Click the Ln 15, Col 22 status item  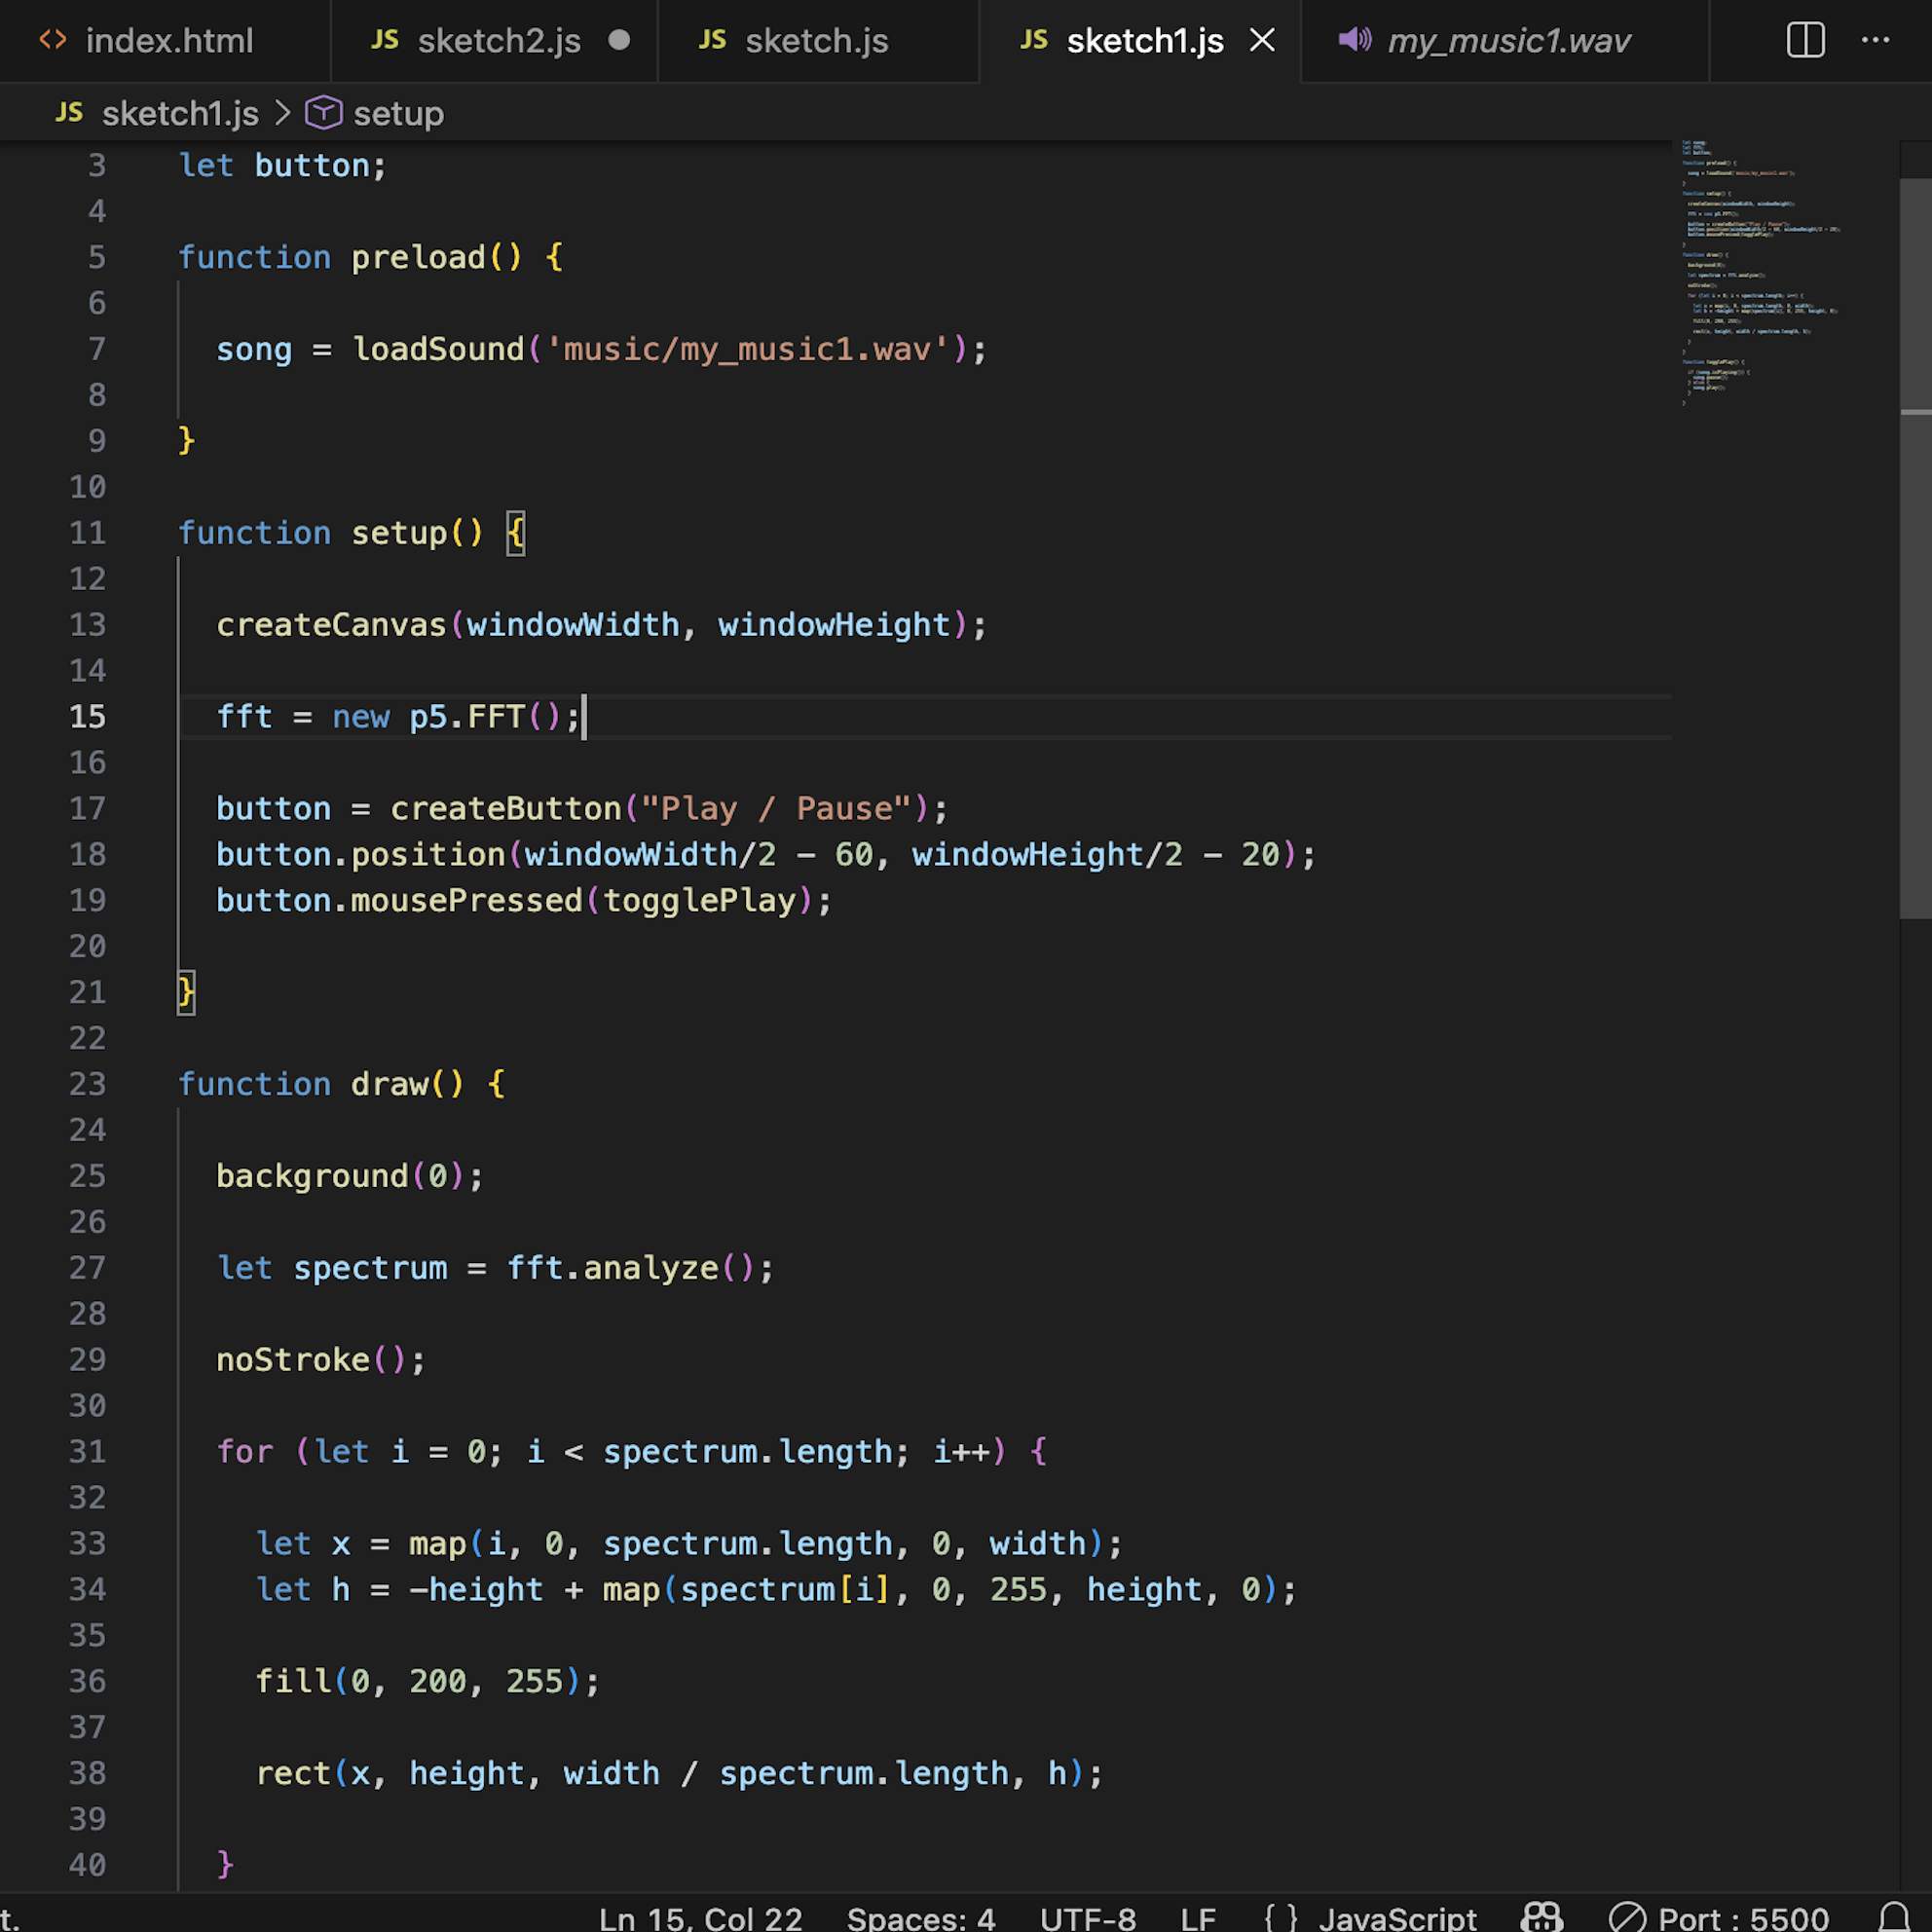tap(700, 1918)
